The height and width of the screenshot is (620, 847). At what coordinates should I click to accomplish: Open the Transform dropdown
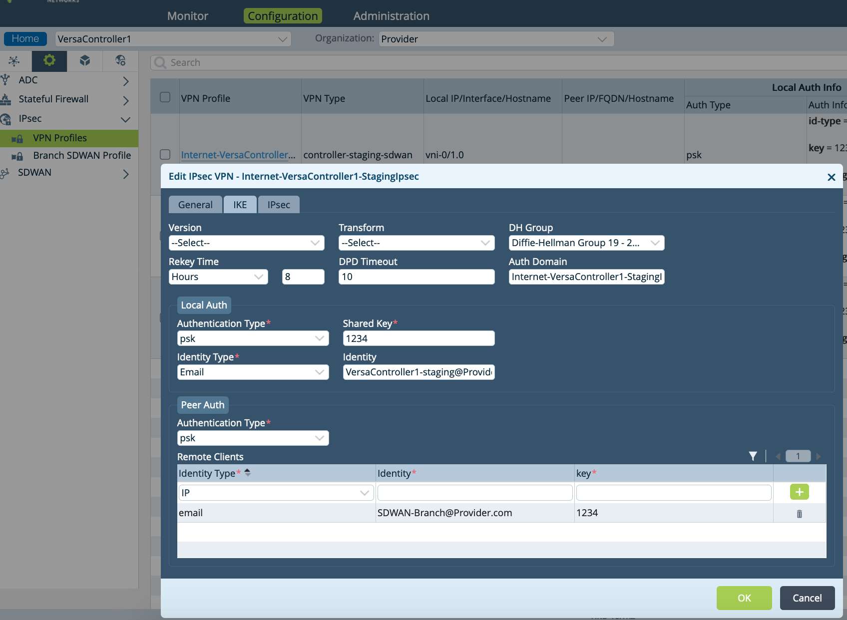pos(417,243)
